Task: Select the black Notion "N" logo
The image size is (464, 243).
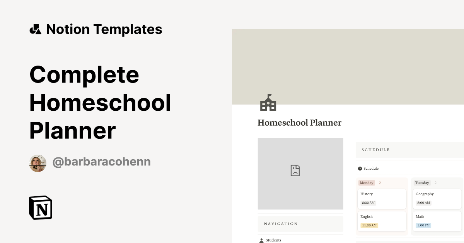Action: point(40,208)
